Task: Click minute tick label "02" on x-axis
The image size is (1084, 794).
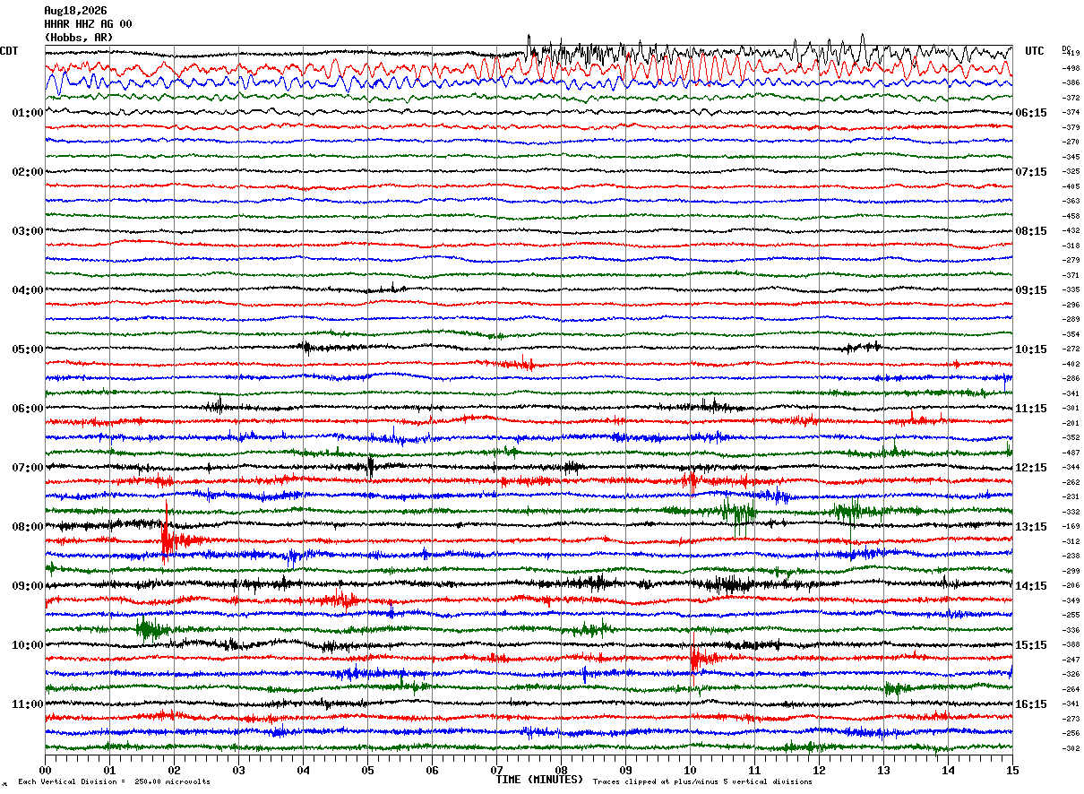Action: coord(174,770)
